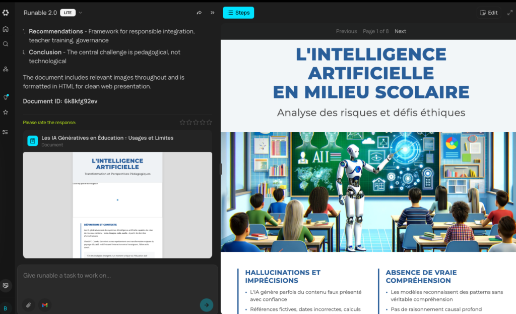Viewport: 516px width, 314px height.
Task: Rate the response three stars
Action: pos(196,122)
